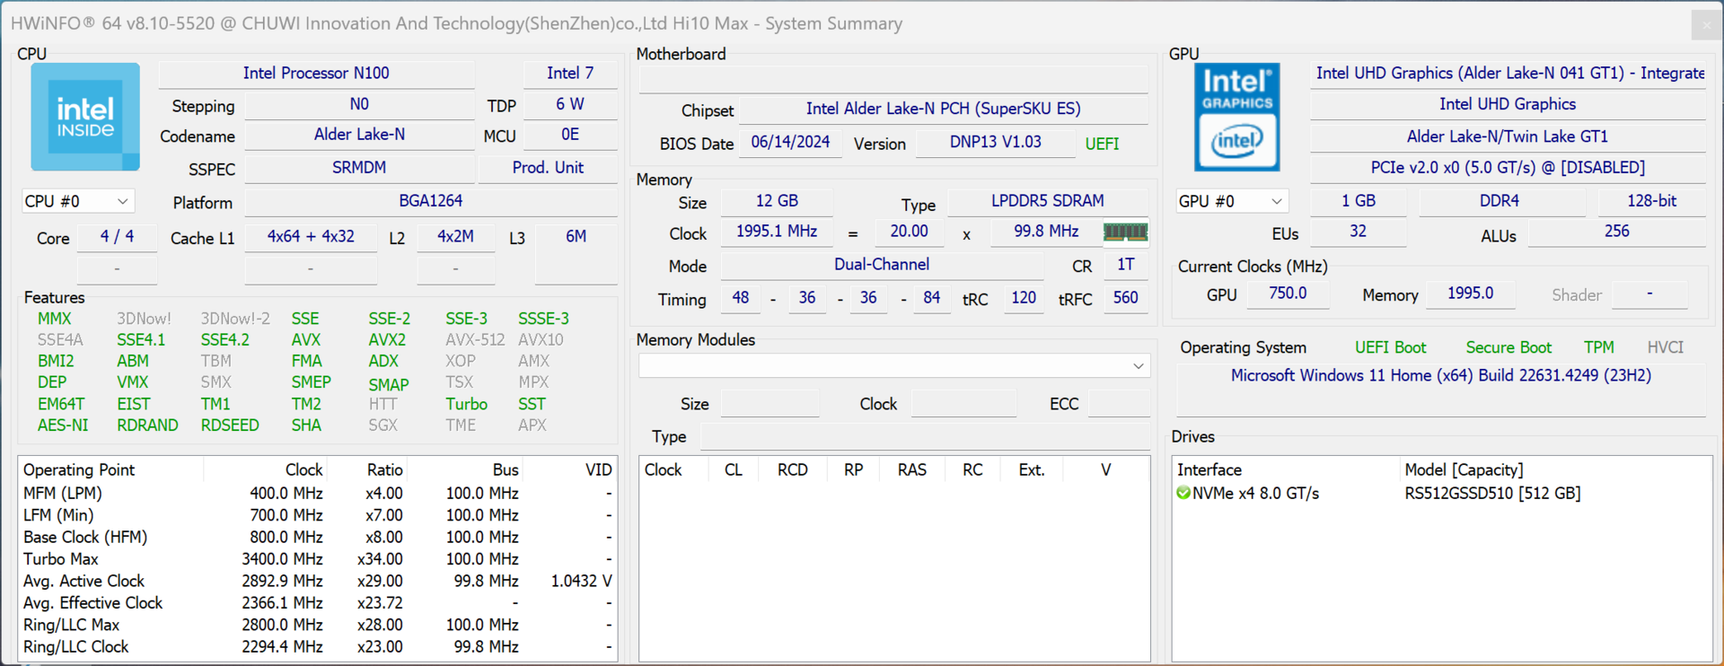The height and width of the screenshot is (666, 1724).
Task: Select the Turbo Max operating point row
Action: coord(61,558)
